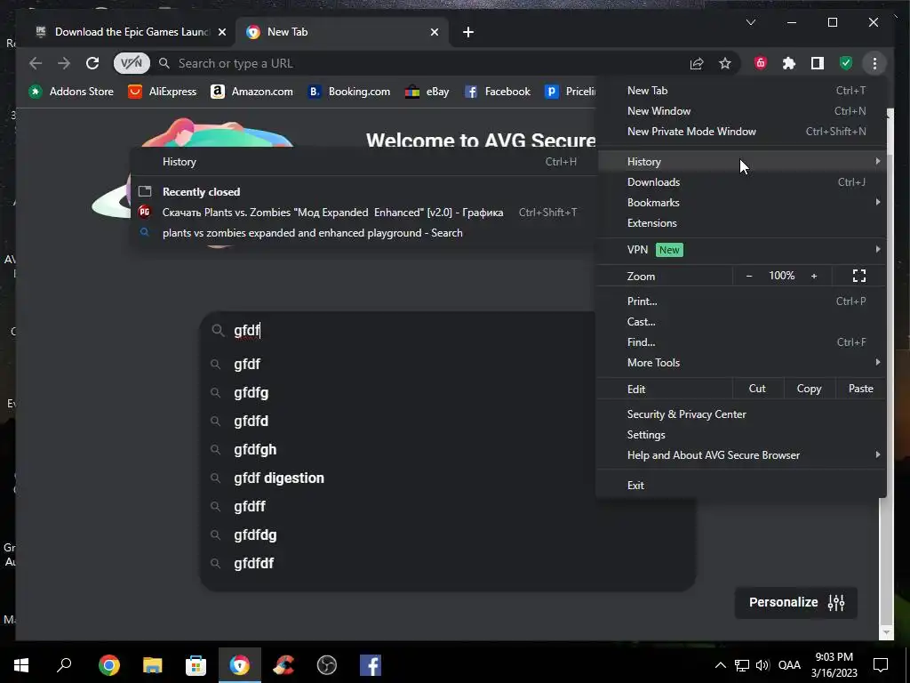The height and width of the screenshot is (683, 910).
Task: Decrease zoom with minus button
Action: click(748, 276)
